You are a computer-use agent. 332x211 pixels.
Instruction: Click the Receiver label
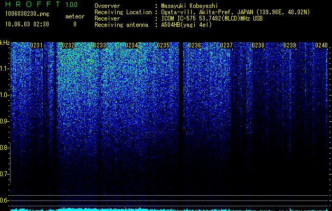point(107,18)
